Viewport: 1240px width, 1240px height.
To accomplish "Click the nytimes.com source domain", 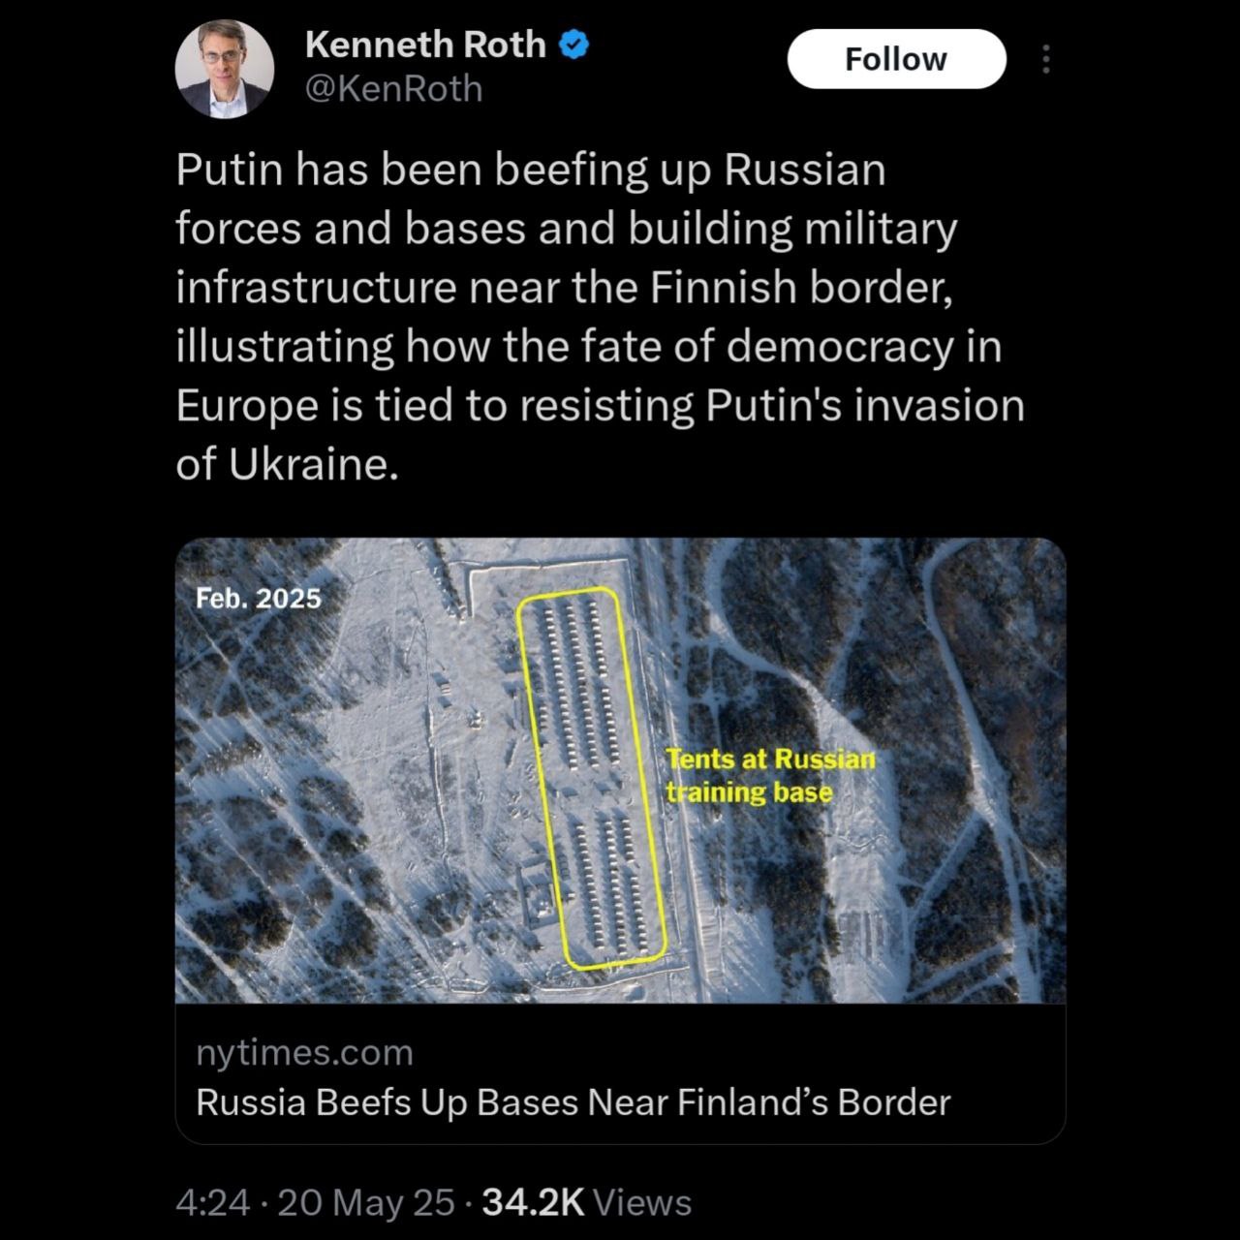I will click(x=304, y=1052).
